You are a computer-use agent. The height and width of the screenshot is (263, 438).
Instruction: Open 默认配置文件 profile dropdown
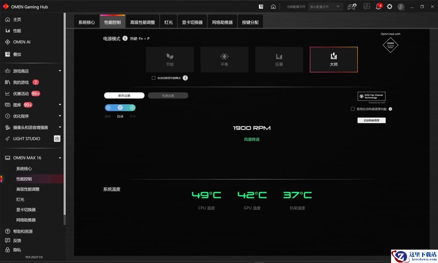point(325,7)
